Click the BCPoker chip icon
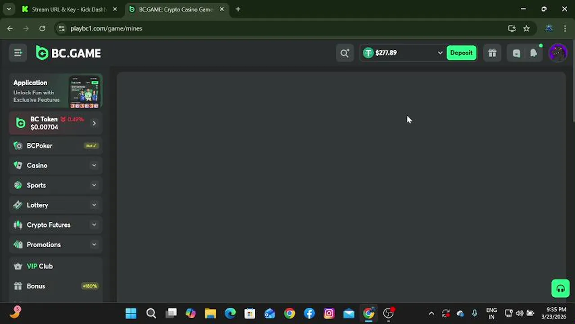This screenshot has height=324, width=575. (18, 146)
